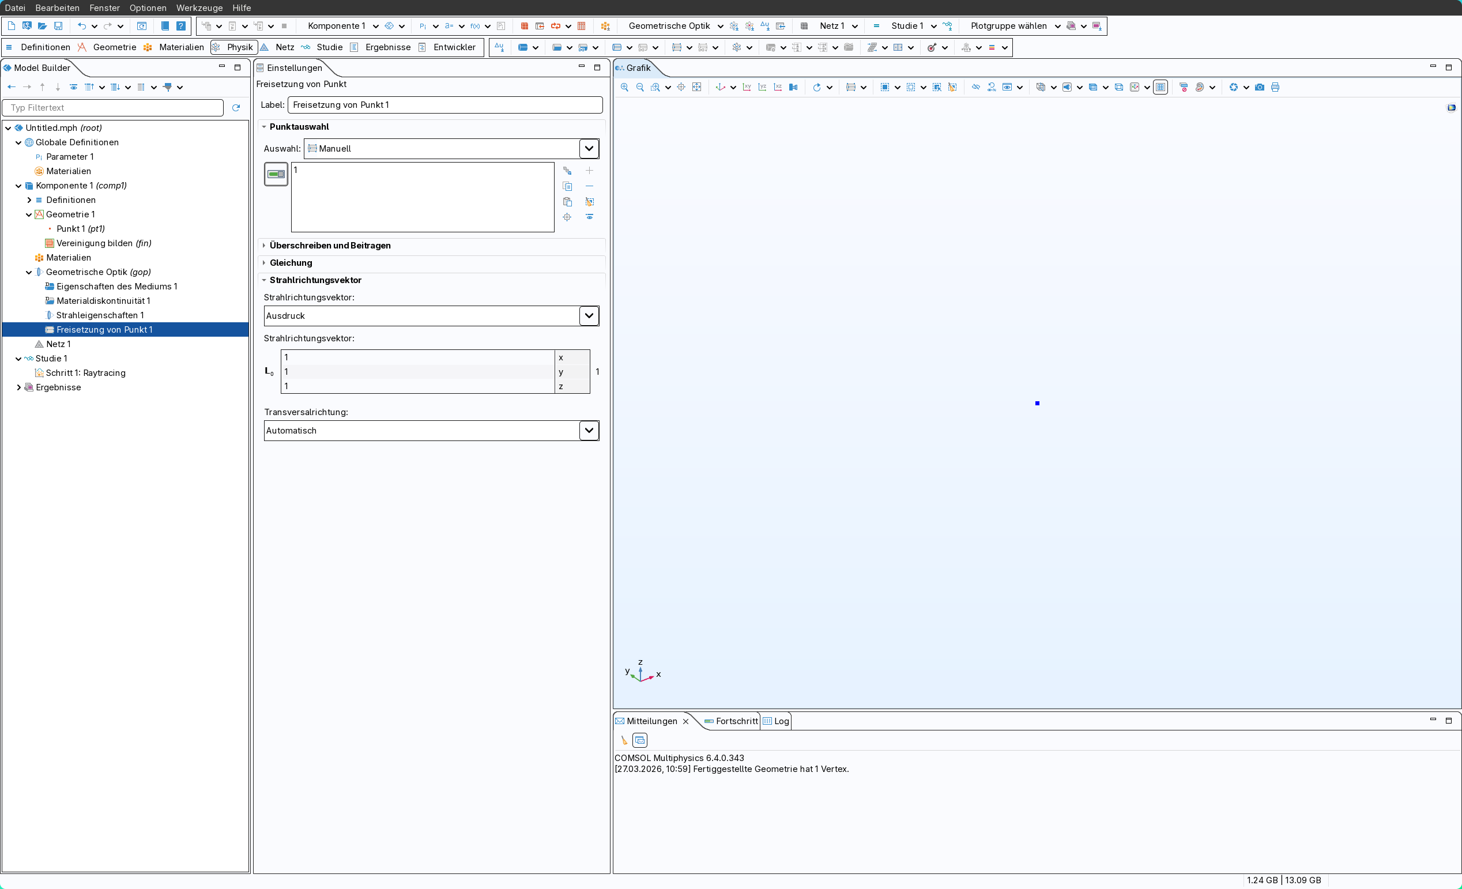
Task: Click the Undo icon
Action: (x=82, y=26)
